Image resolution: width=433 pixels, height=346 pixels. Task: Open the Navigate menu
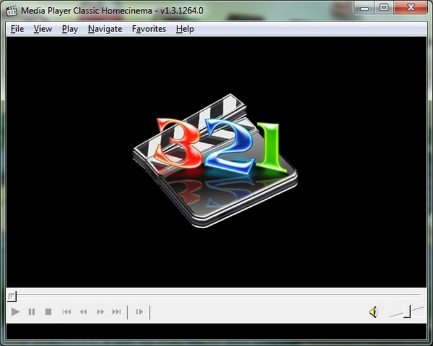tap(105, 29)
